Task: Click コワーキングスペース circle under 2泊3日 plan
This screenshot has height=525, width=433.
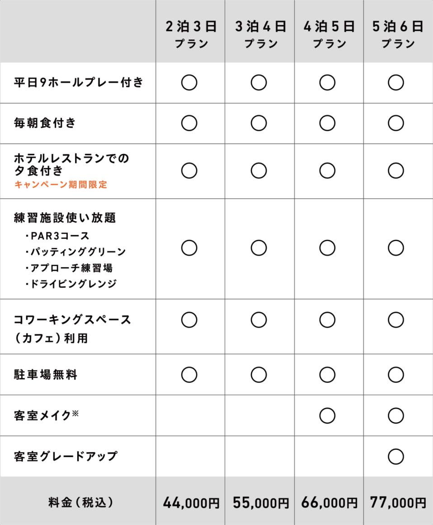Action: (189, 320)
